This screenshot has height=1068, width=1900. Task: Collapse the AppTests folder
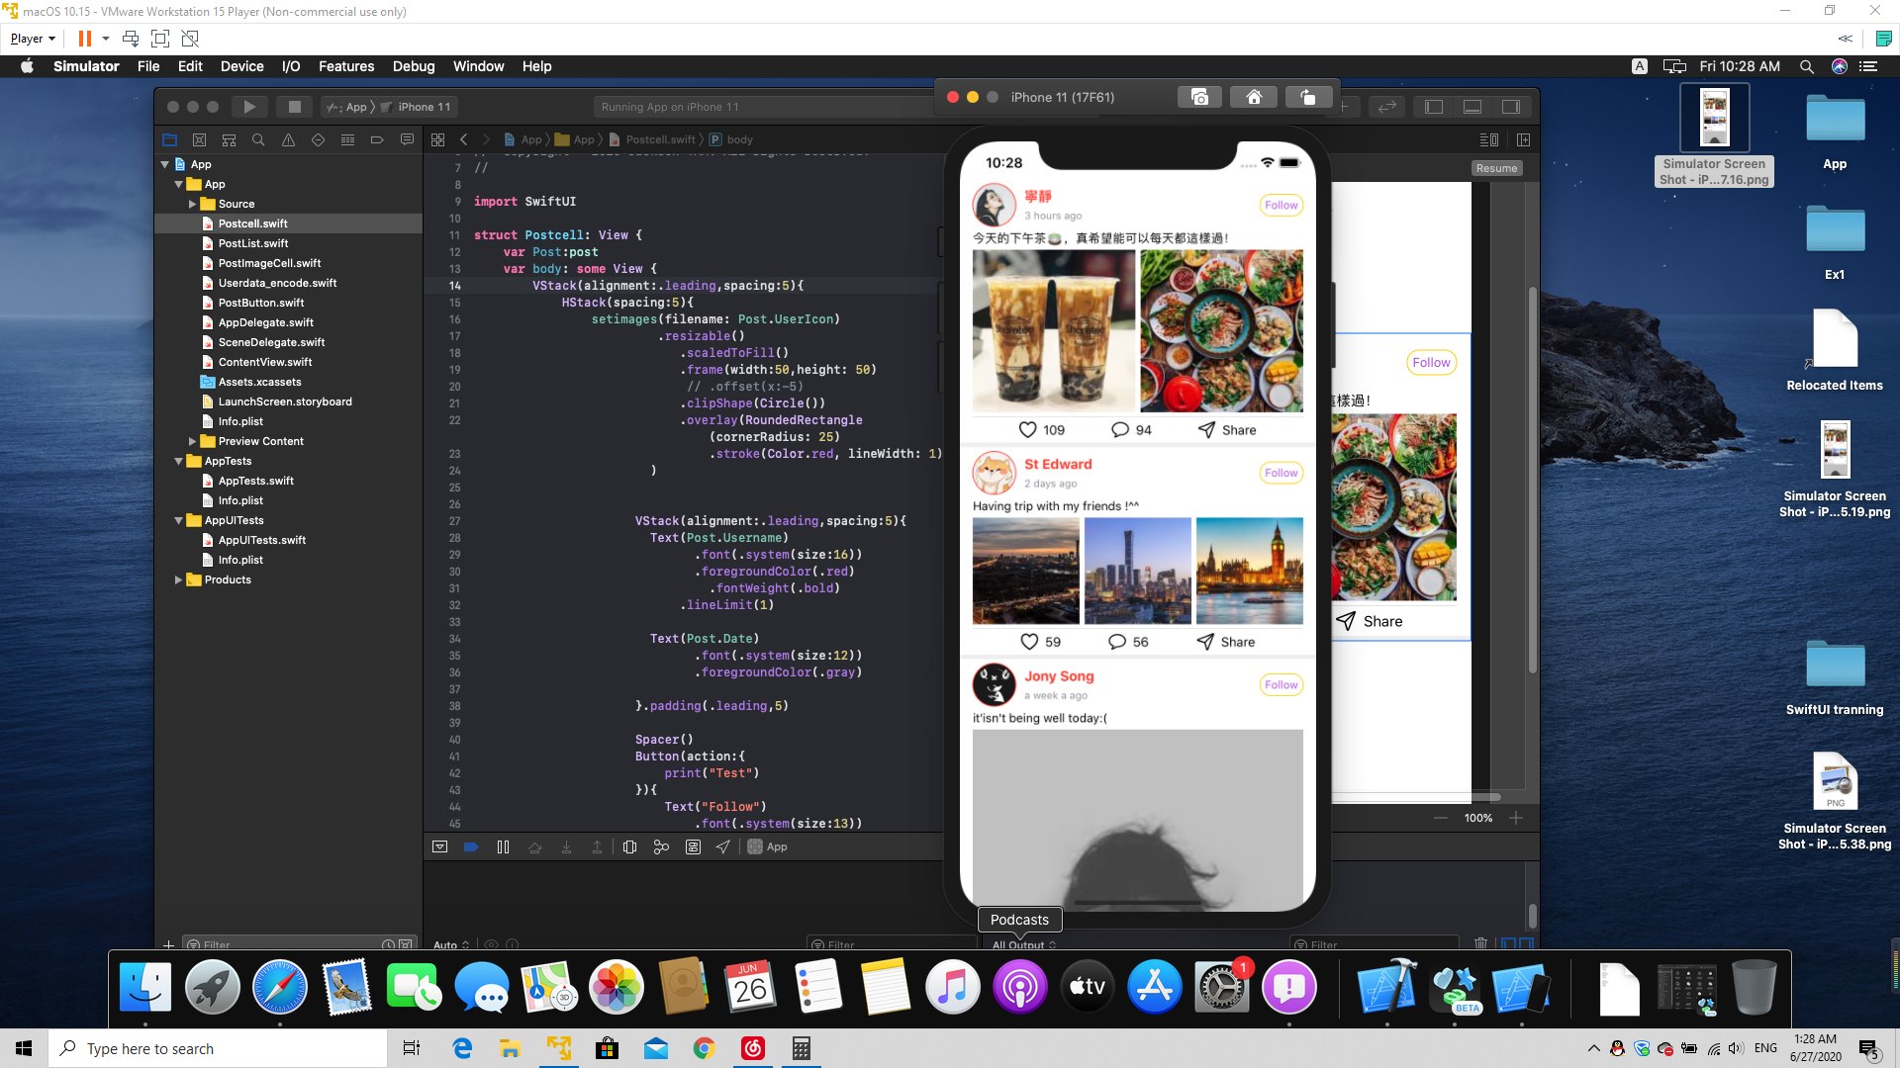[x=179, y=461]
